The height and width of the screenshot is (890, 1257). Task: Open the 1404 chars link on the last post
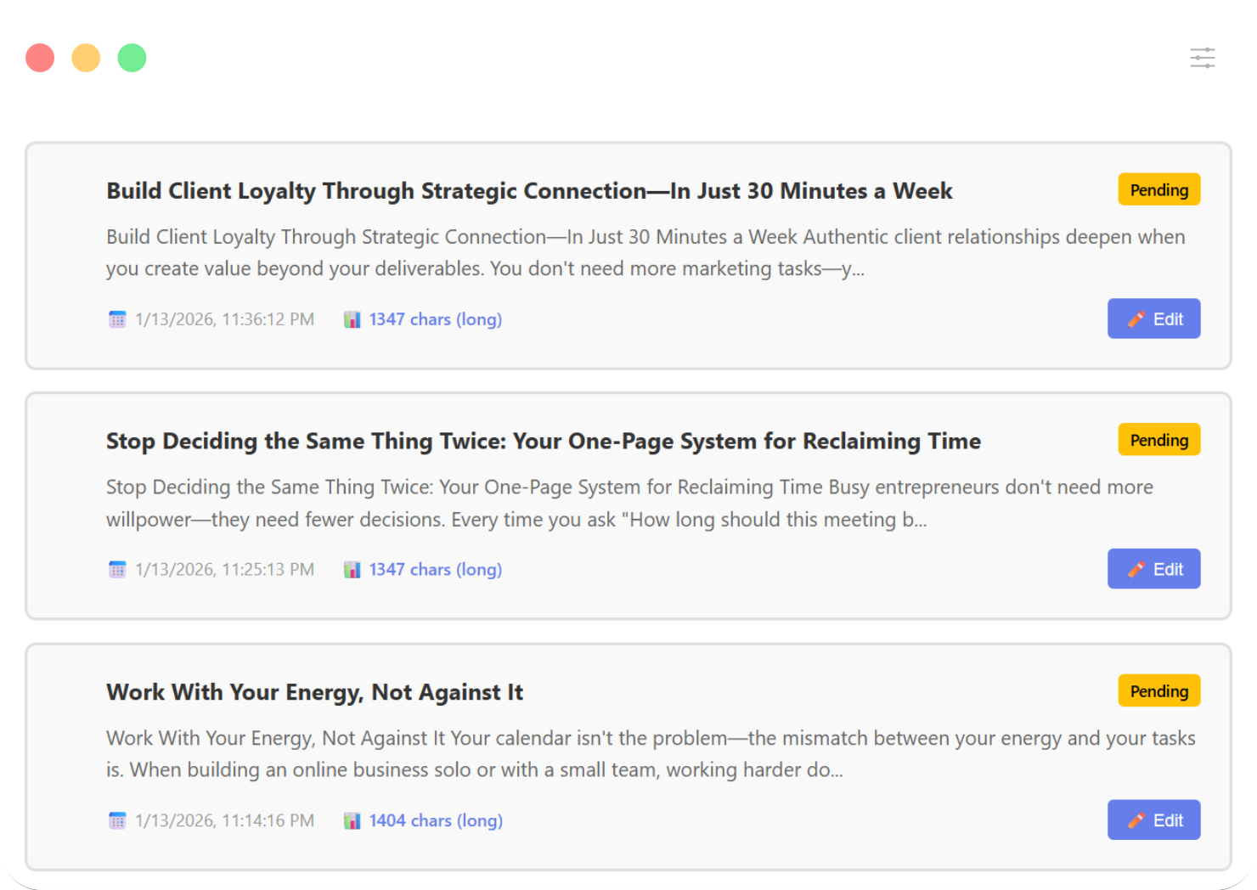tap(435, 820)
